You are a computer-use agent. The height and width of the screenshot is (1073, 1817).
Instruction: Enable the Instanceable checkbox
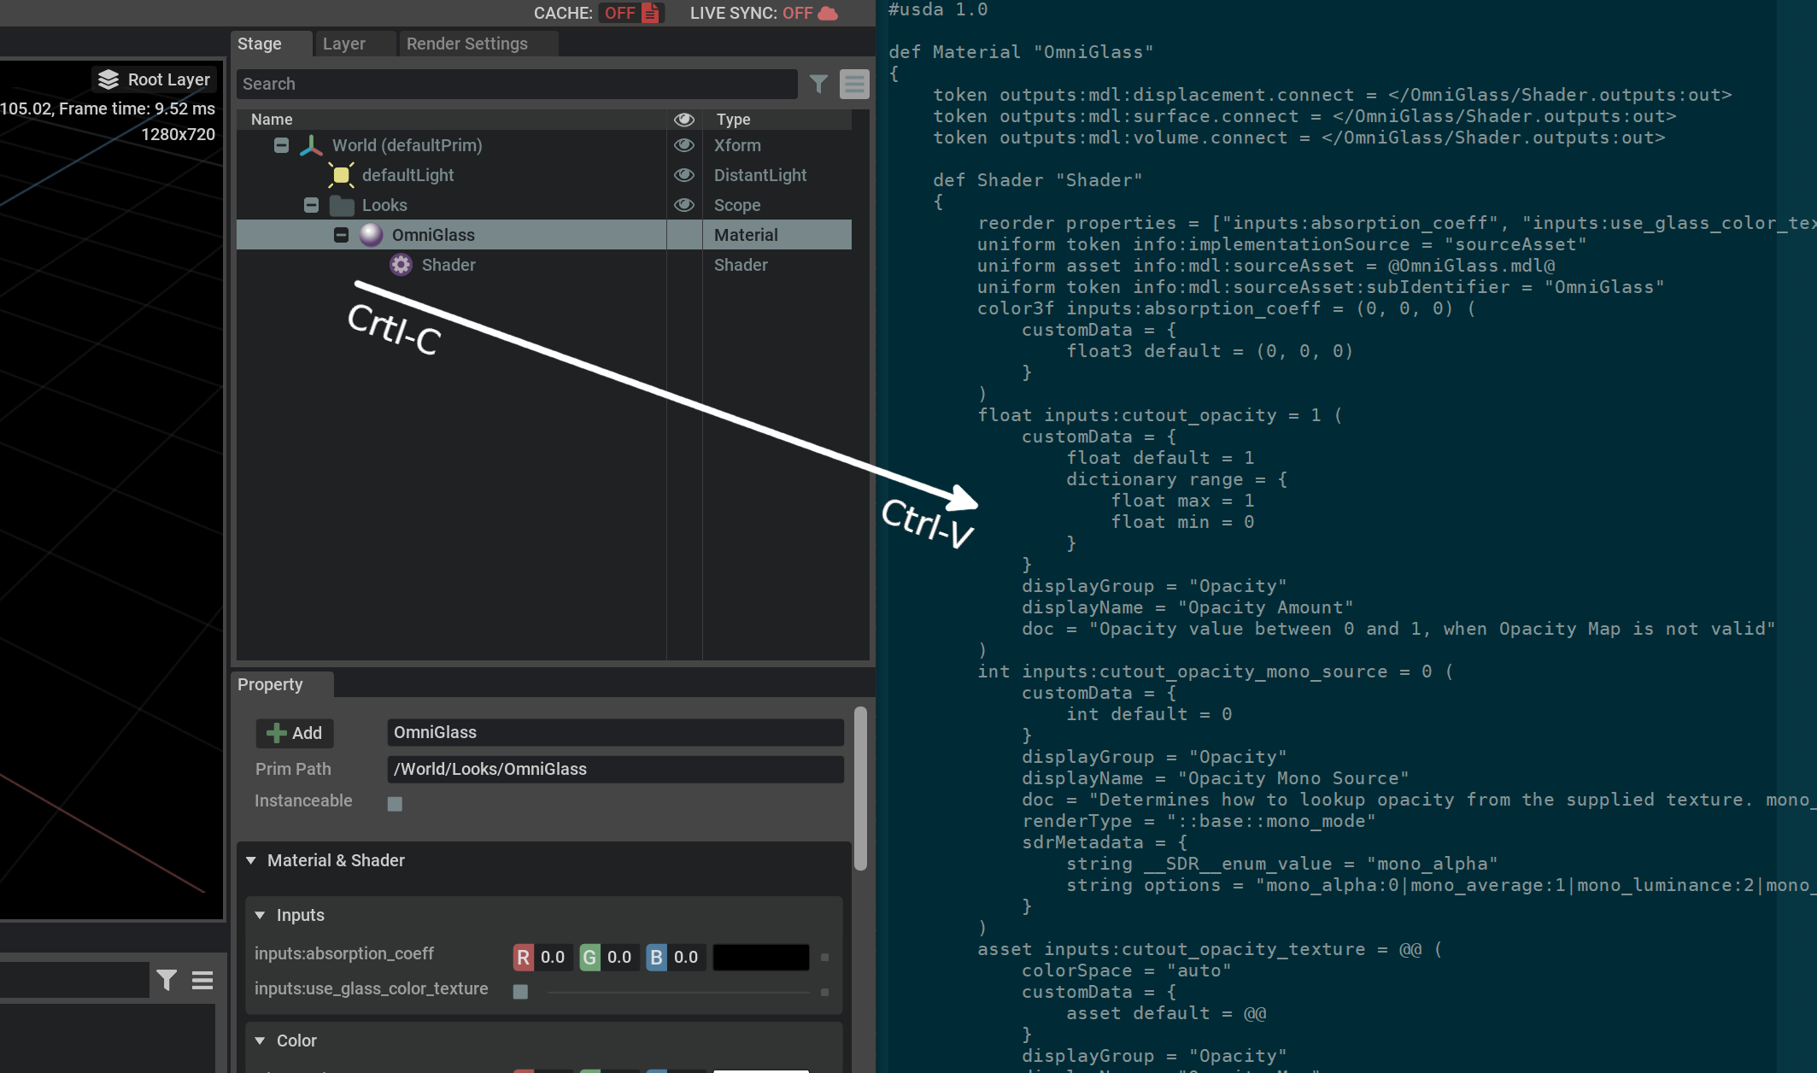click(395, 803)
